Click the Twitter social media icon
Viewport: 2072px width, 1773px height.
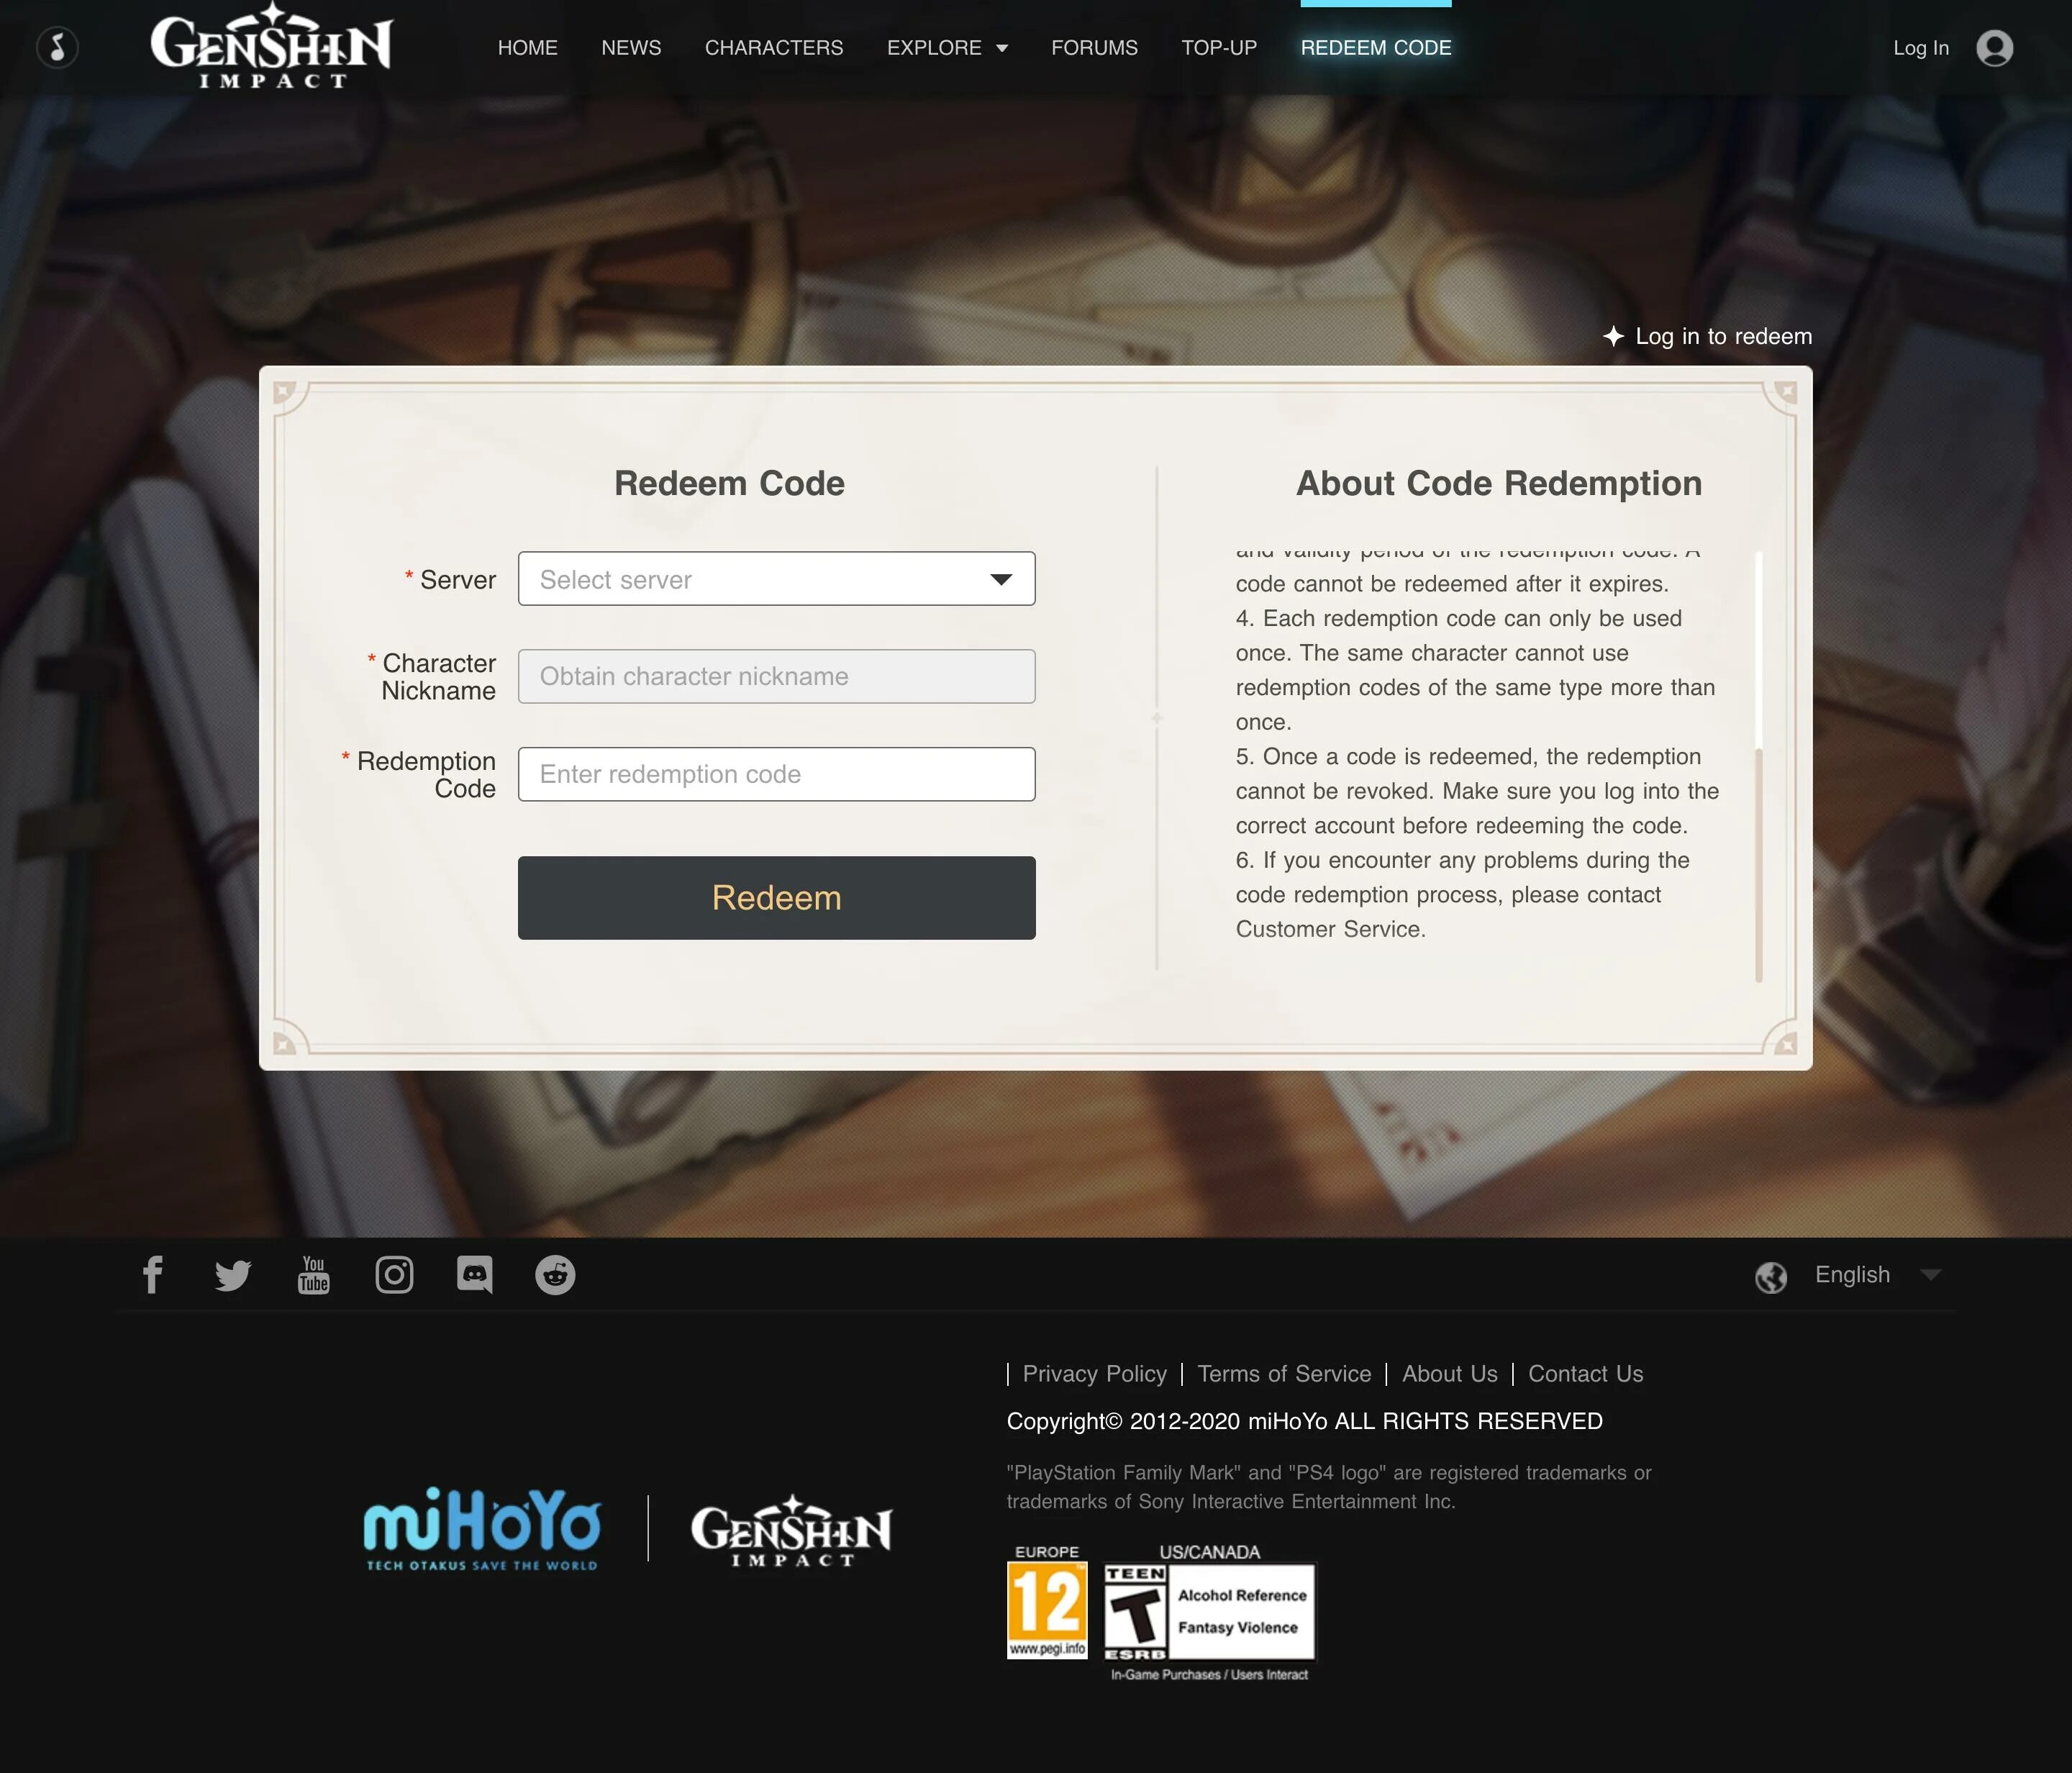pos(232,1275)
